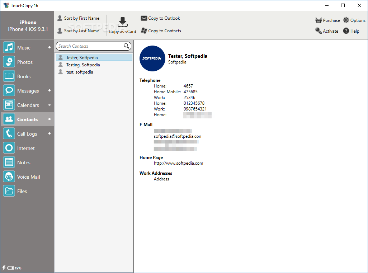Screen dimensions: 368x273
Task: Click Copy as vCard label
Action: [x=123, y=32]
